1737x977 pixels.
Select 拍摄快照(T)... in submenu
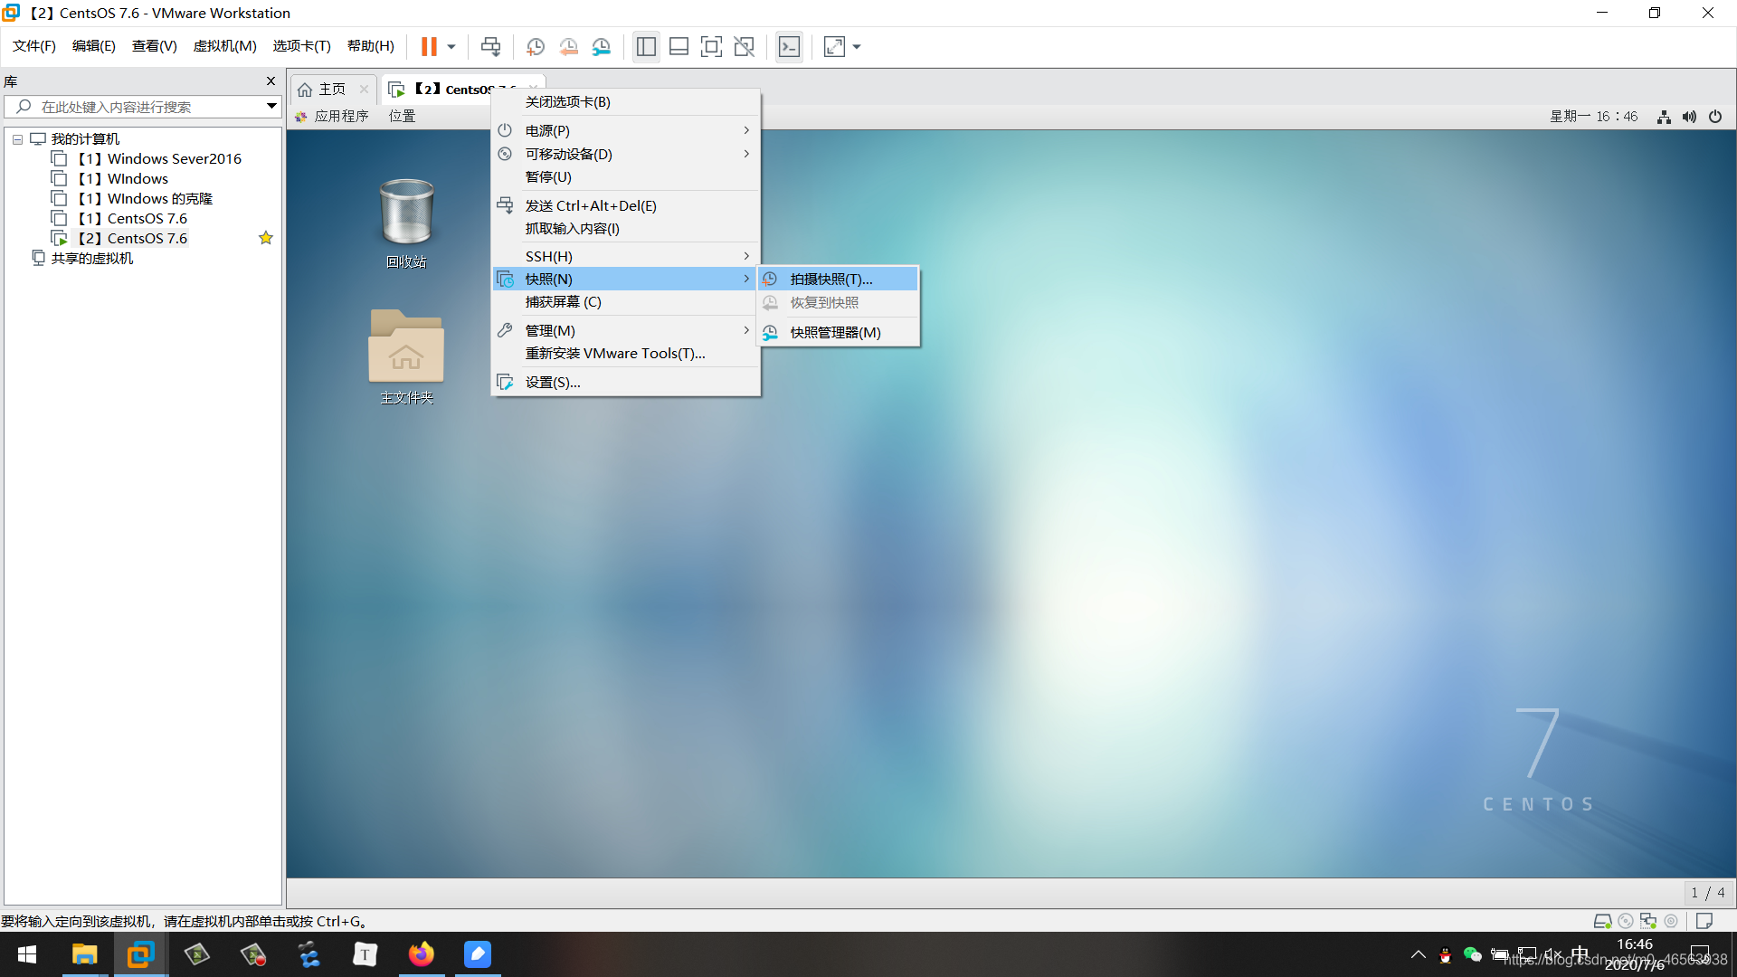(831, 279)
